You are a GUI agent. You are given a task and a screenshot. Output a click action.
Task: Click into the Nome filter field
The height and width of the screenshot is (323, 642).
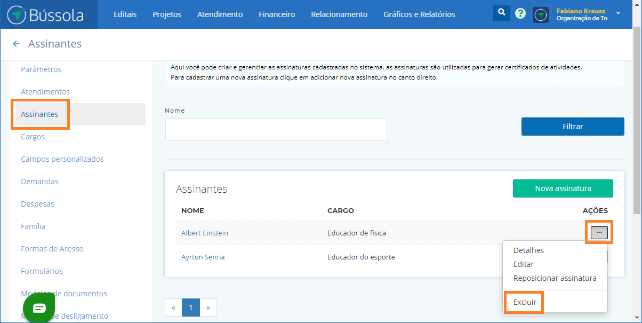coord(276,130)
